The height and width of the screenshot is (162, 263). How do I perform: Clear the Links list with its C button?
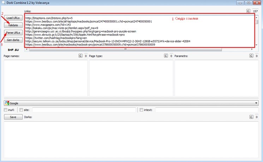(249, 11)
